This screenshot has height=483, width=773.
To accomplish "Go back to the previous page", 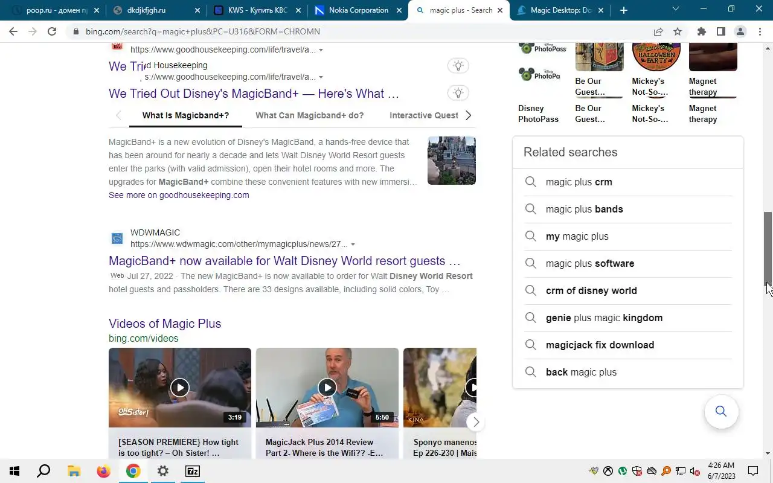I will [13, 31].
